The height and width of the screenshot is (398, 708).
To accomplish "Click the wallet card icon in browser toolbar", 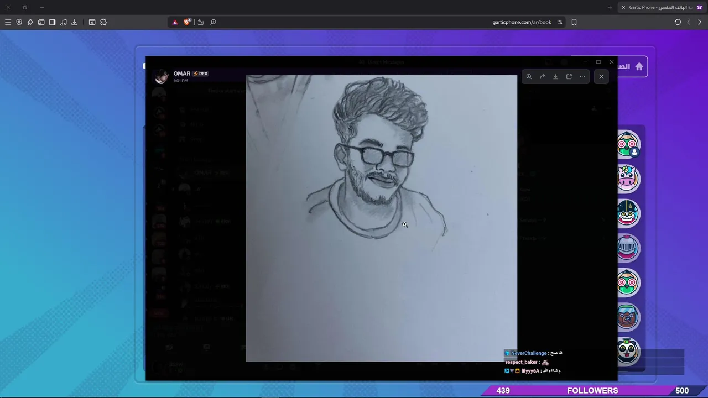I will coord(41,22).
